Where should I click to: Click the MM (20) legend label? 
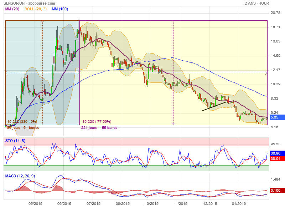point(12,9)
